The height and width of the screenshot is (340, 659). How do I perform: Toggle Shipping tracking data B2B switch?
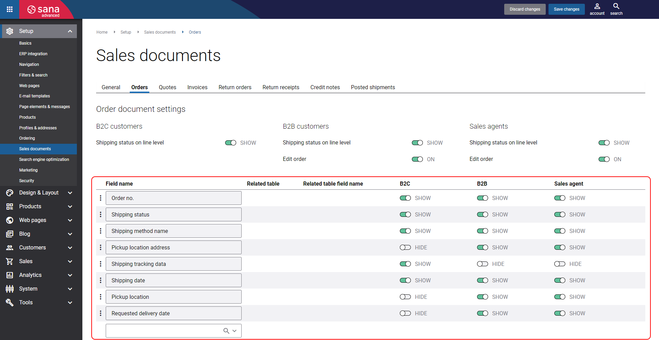click(483, 264)
